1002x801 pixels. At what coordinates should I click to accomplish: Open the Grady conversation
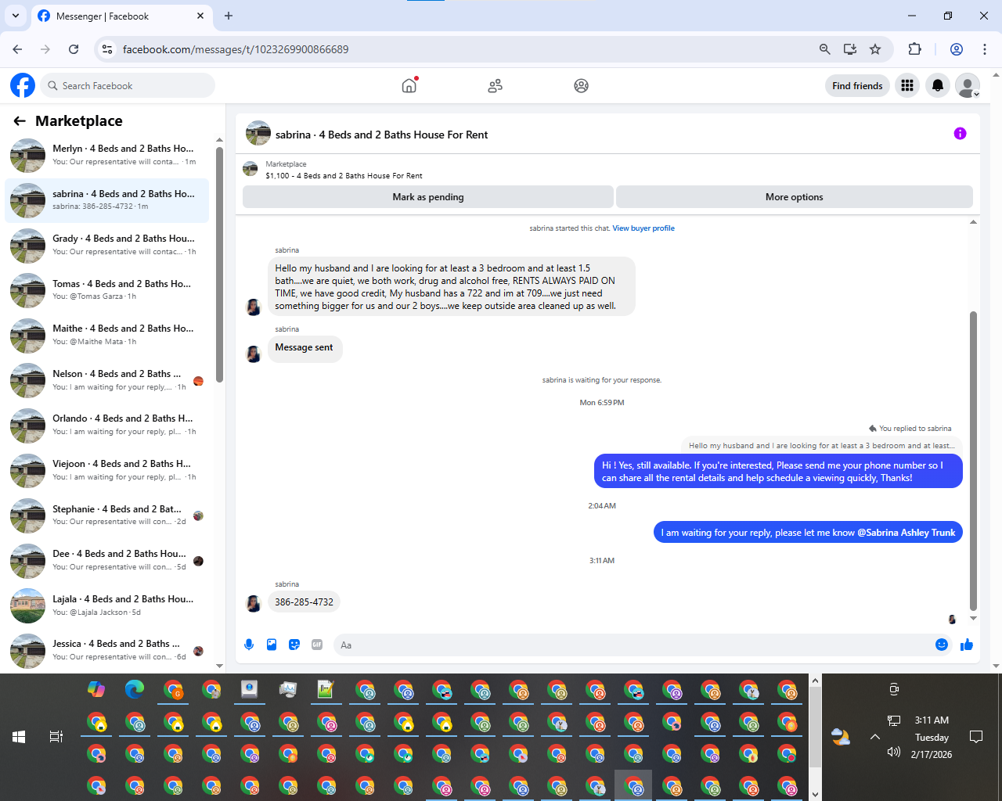(107, 245)
